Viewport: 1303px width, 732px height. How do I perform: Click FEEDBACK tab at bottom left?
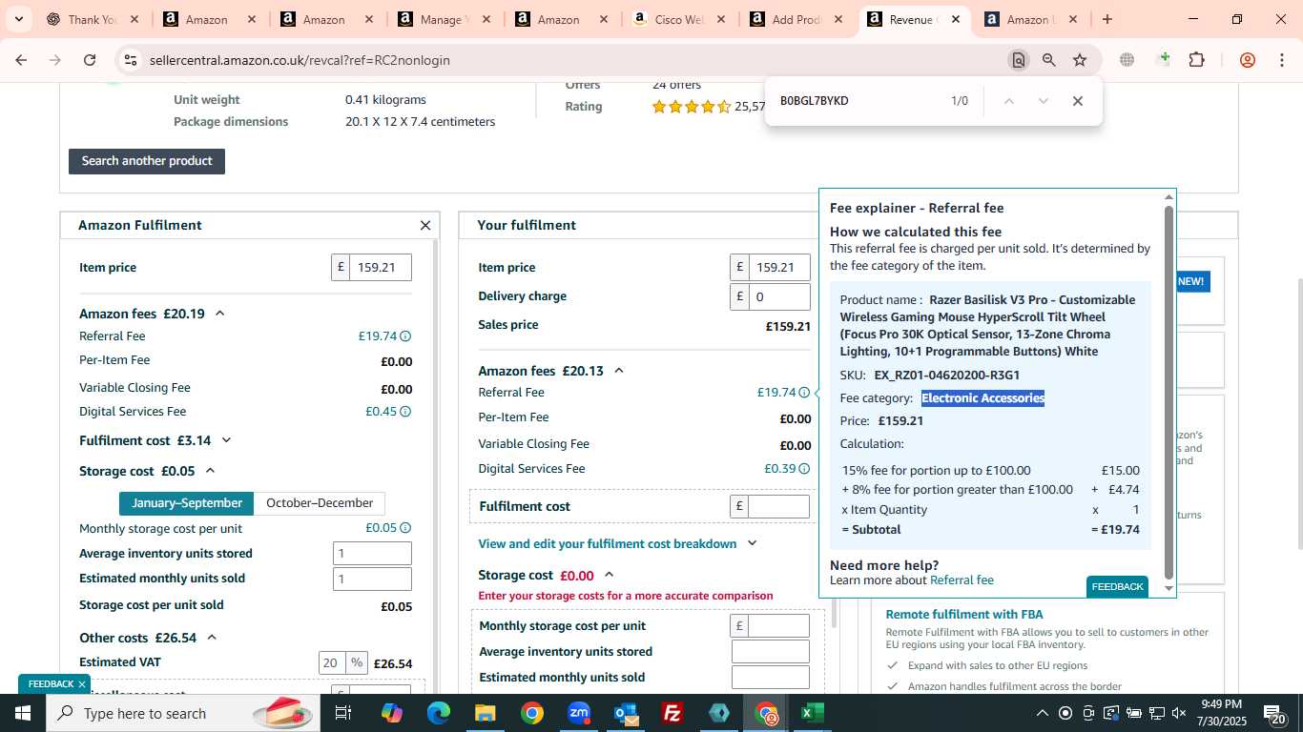51,684
